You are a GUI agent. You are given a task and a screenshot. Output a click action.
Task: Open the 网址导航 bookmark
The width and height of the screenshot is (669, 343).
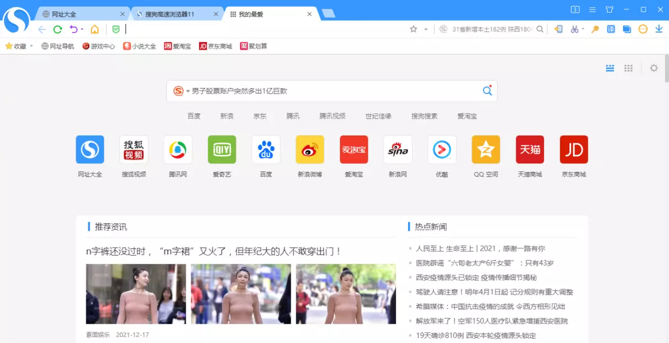pyautogui.click(x=58, y=46)
